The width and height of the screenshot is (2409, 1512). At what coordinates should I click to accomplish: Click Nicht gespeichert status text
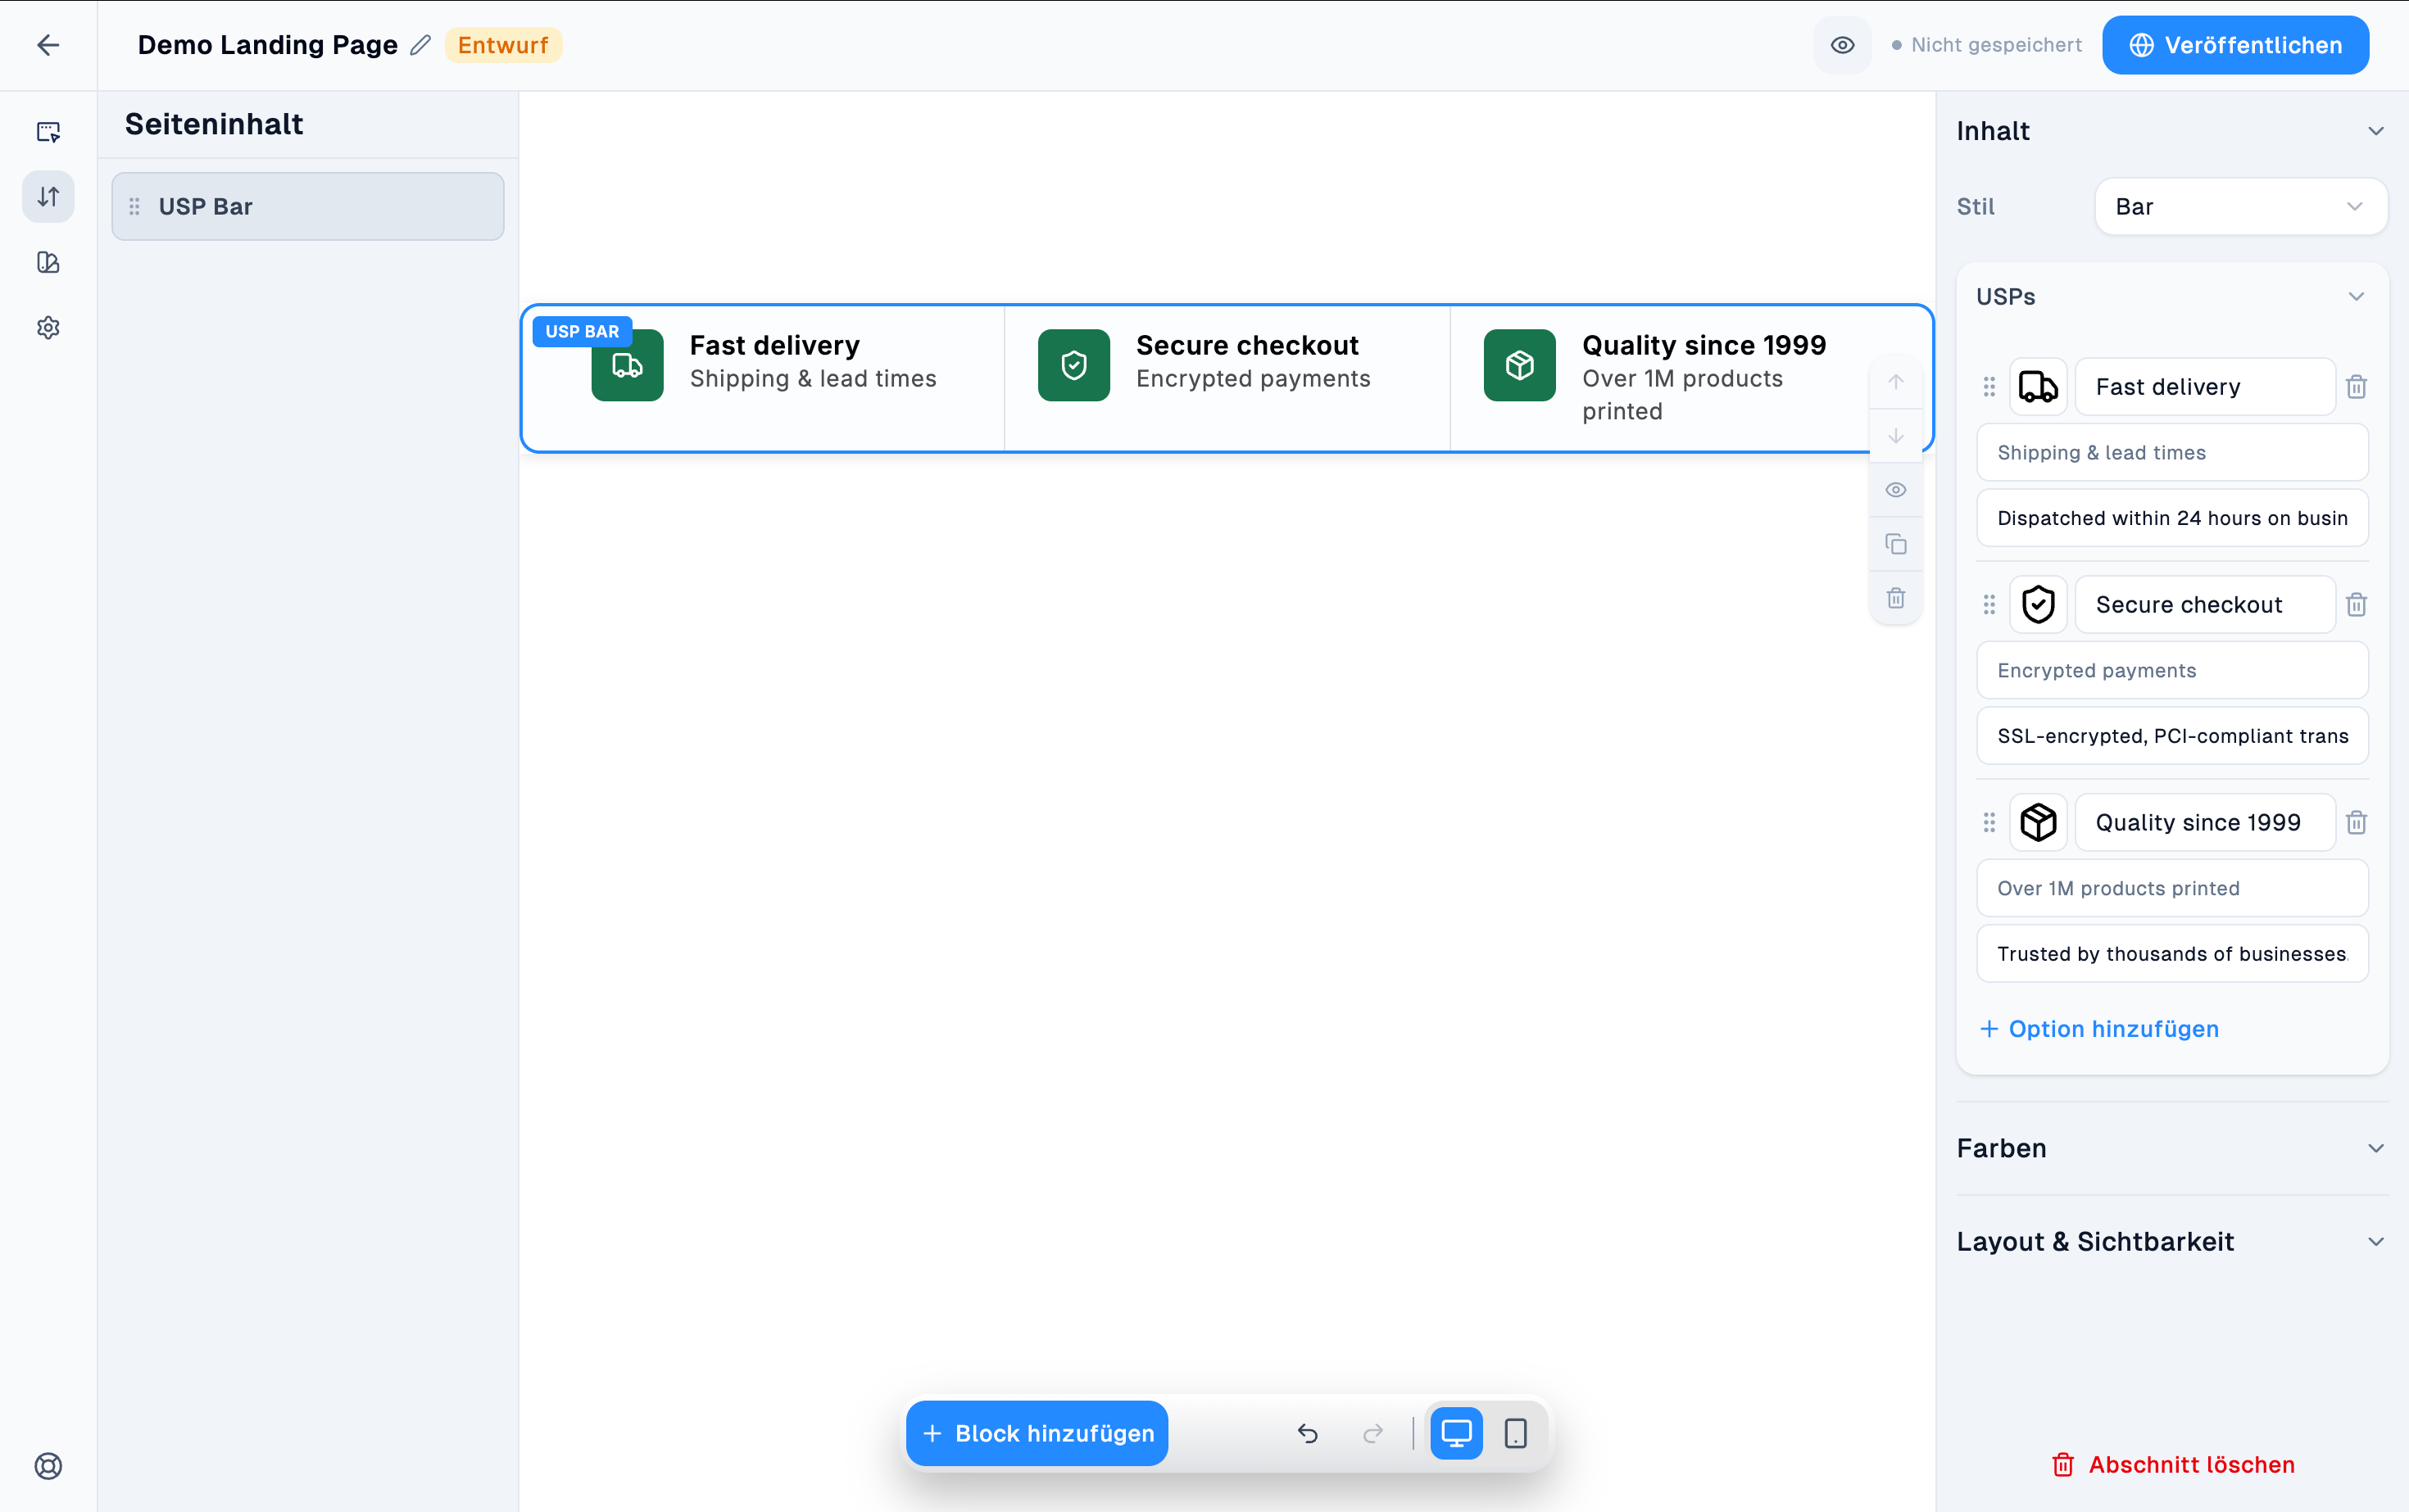(x=1996, y=45)
